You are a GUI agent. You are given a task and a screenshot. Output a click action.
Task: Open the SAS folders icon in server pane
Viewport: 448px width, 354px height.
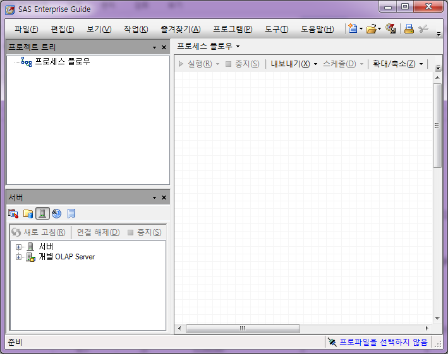click(28, 213)
